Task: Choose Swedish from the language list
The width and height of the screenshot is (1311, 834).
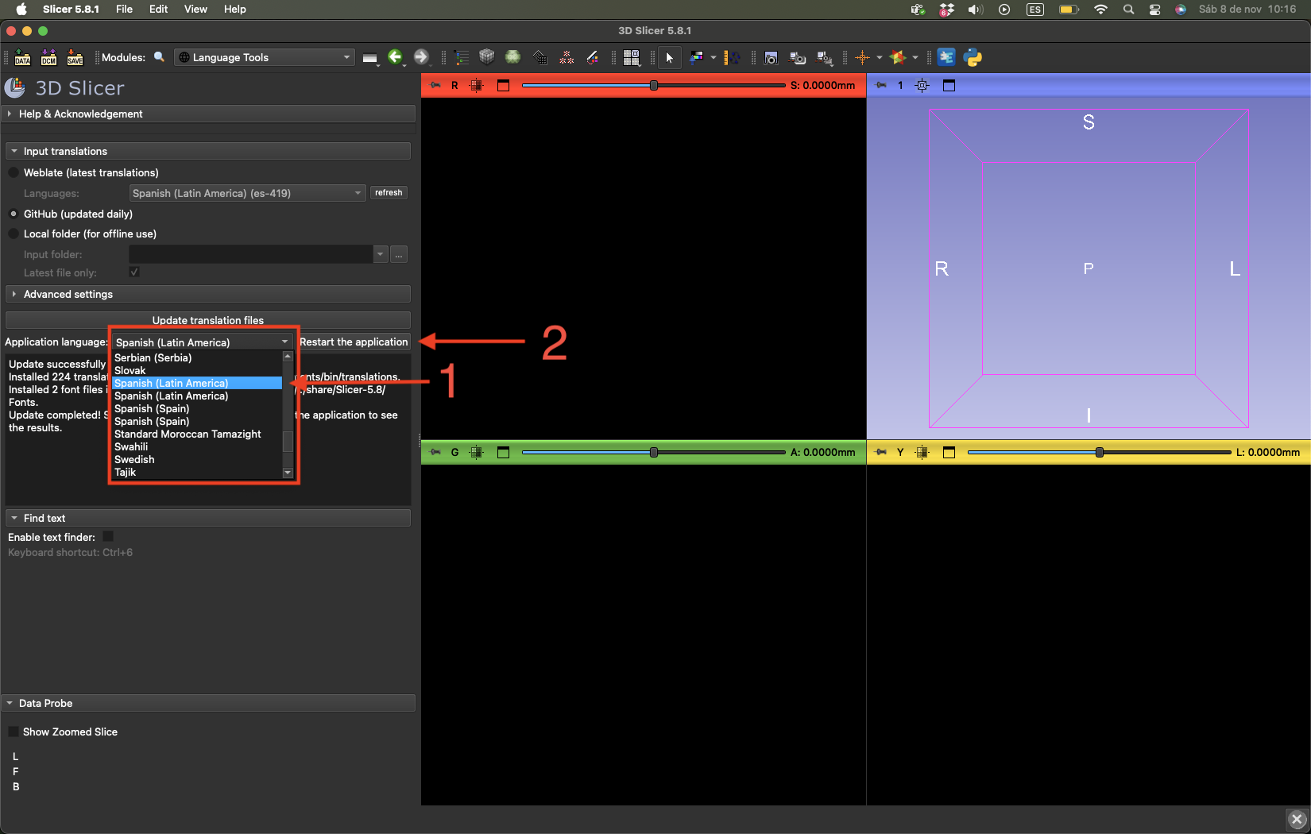Action: (134, 459)
